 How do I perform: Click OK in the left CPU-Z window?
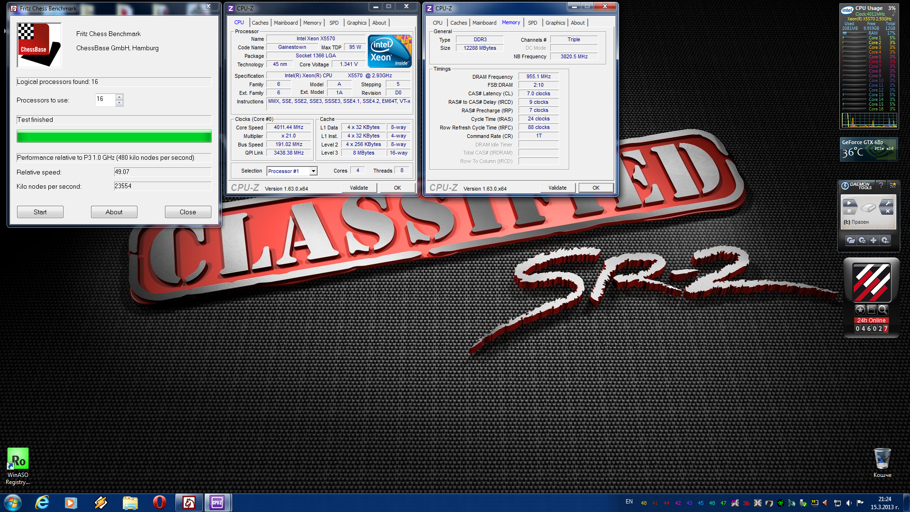coord(397,188)
